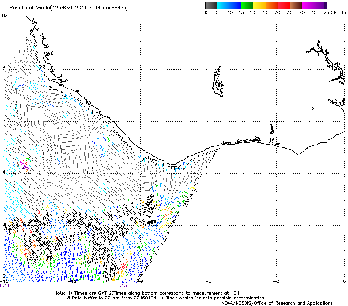The image size is (348, 306).
Task: Click the island outline near 7N, 6W
Action: point(218,82)
